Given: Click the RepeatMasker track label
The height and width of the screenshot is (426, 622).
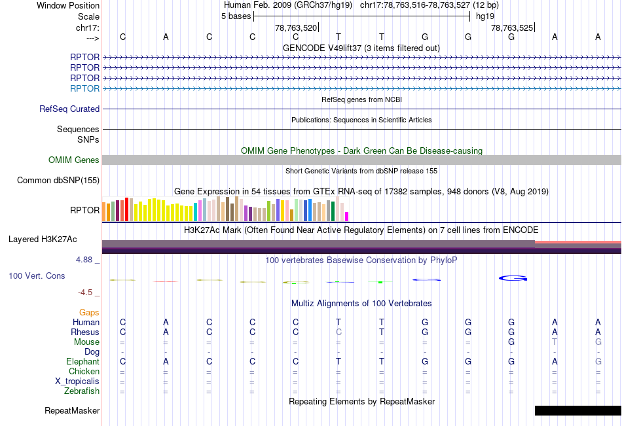Looking at the screenshot, I should [72, 410].
